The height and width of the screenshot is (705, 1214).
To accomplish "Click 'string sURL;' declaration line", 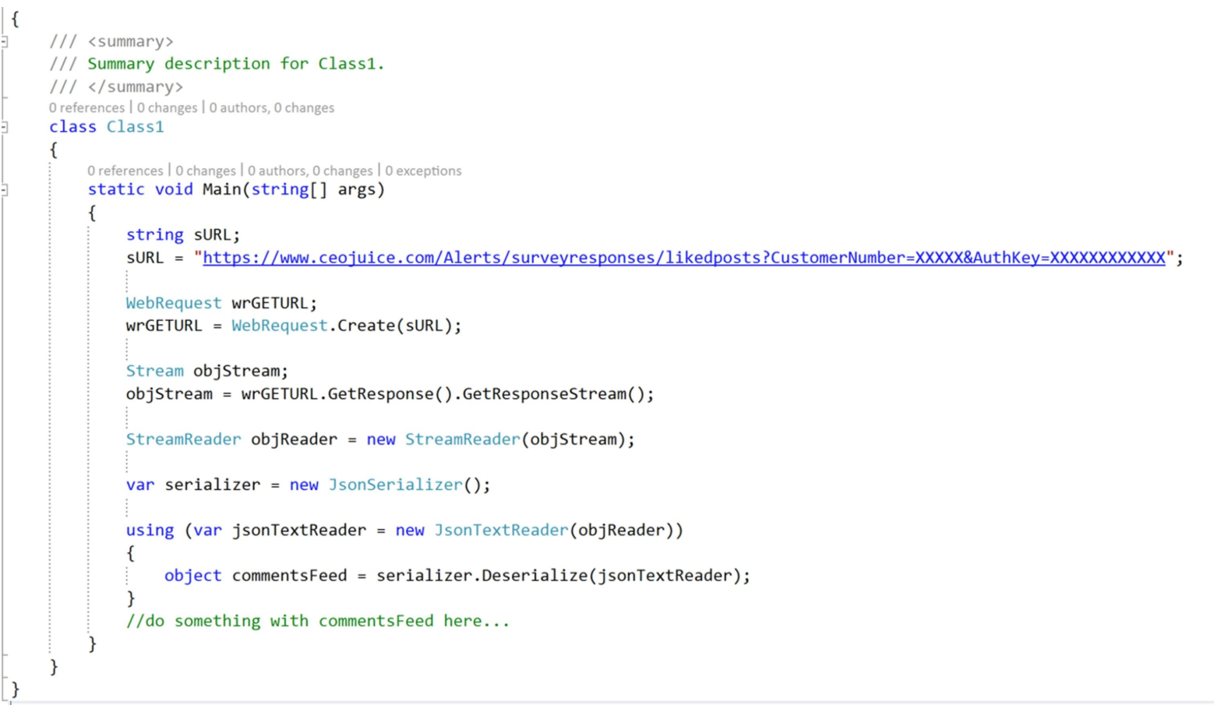I will 183,234.
